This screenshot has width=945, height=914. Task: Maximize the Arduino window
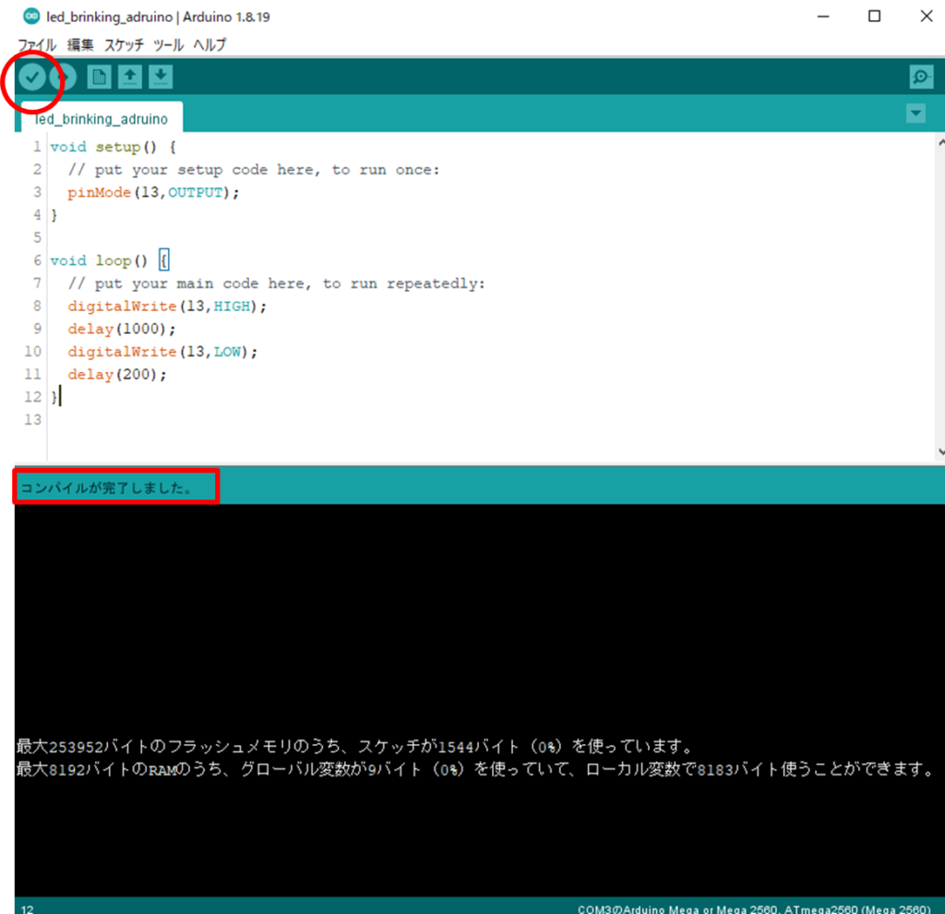click(875, 17)
